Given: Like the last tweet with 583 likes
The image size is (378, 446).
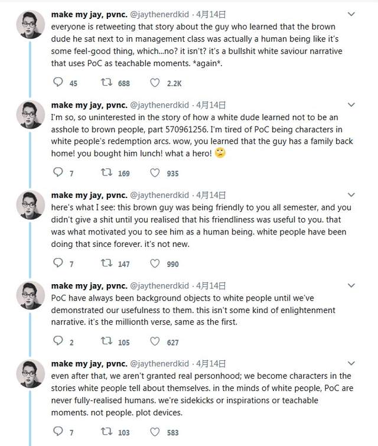Looking at the screenshot, I should coord(155,432).
